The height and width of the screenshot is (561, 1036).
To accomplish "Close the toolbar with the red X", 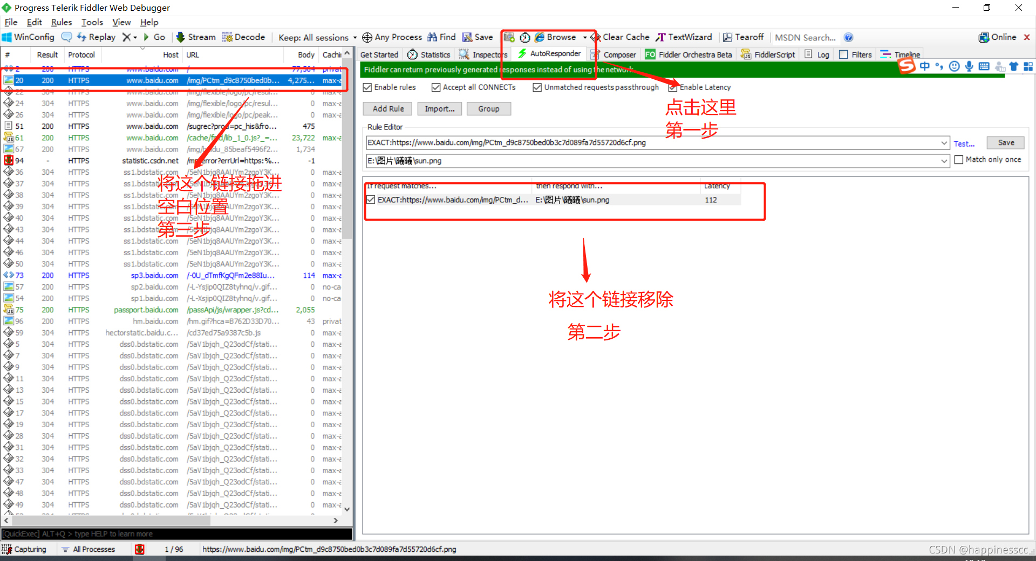I will (1027, 37).
